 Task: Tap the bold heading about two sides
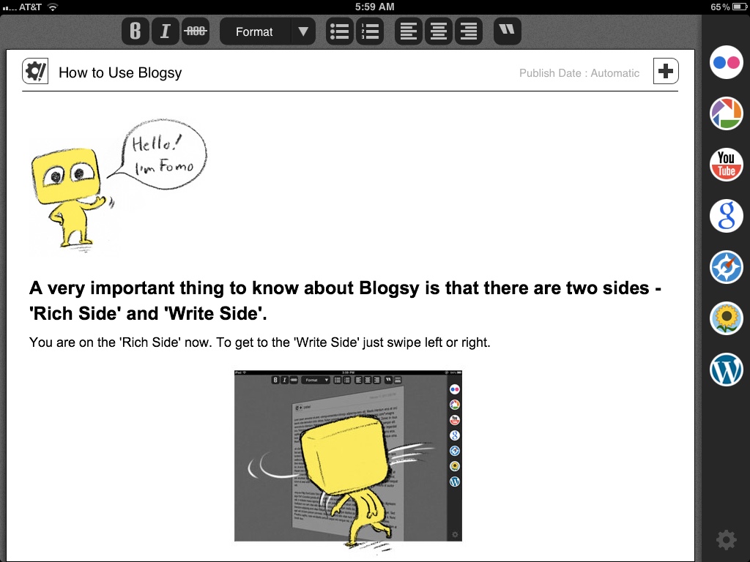pyautogui.click(x=345, y=301)
